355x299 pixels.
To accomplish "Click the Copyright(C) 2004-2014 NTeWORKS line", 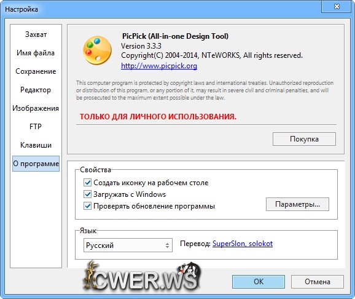I will coord(212,55).
